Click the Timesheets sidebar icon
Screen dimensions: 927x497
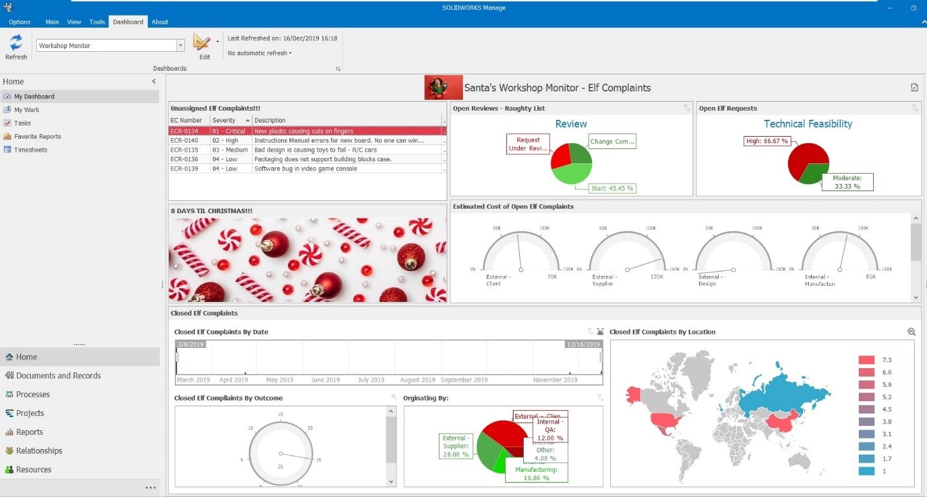(x=8, y=150)
